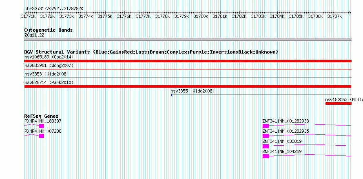
Task: Click the DGV Structural Variants track title
Action: click(x=151, y=52)
